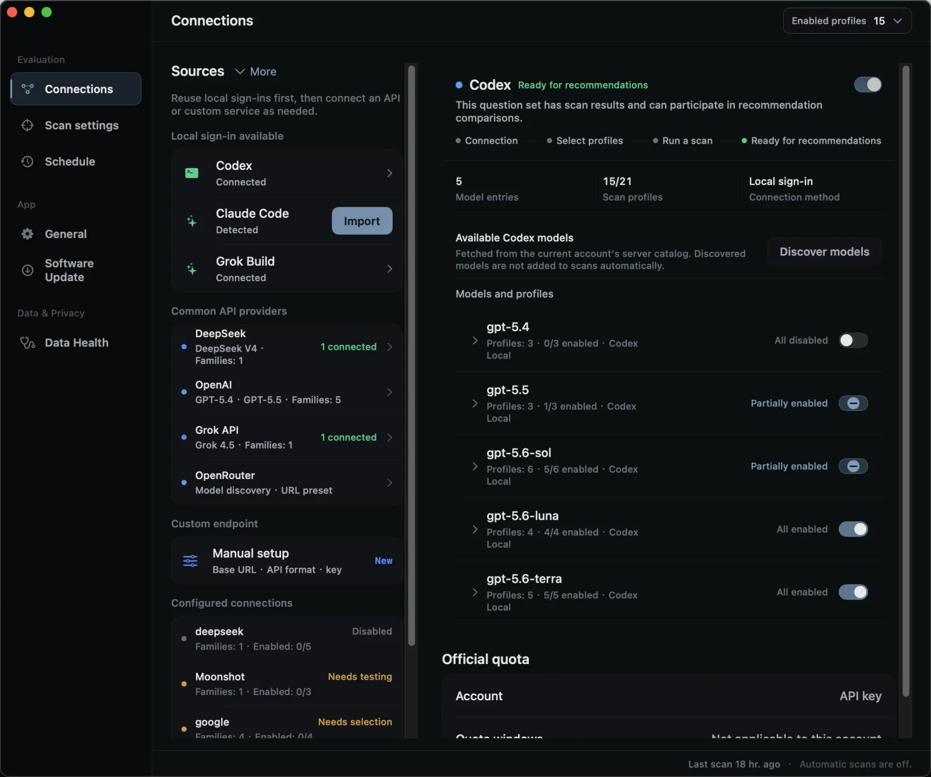Open Schedule in the sidebar
The image size is (931, 777).
(x=76, y=161)
